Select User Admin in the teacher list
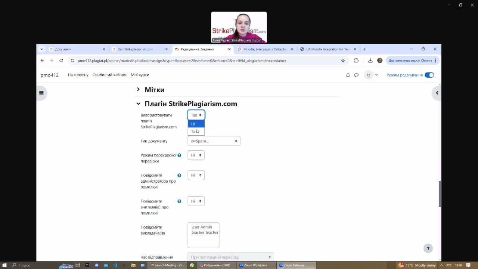 202,227
